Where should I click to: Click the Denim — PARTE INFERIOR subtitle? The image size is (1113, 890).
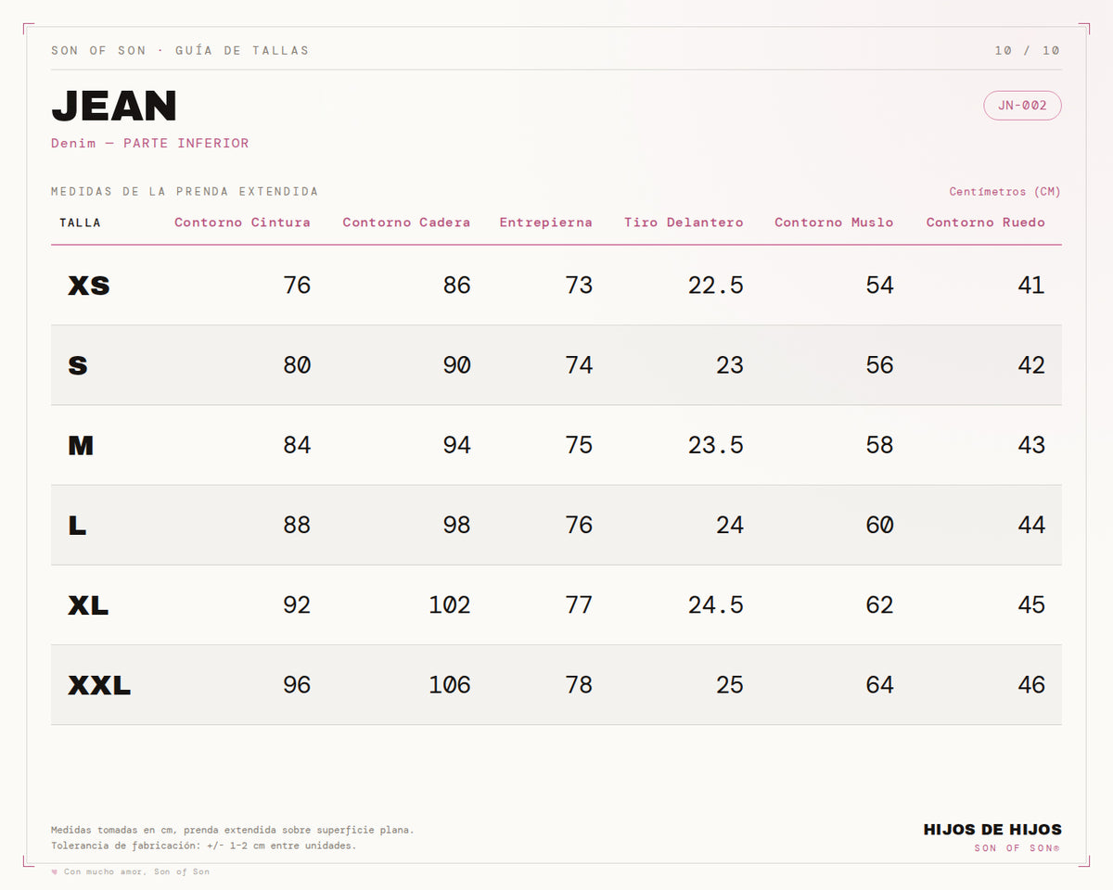(150, 144)
